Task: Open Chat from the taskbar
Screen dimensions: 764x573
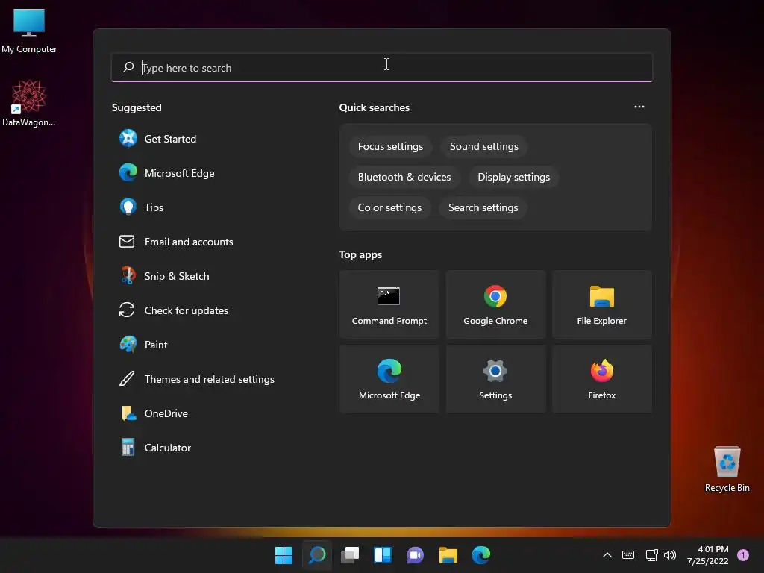Action: (415, 555)
